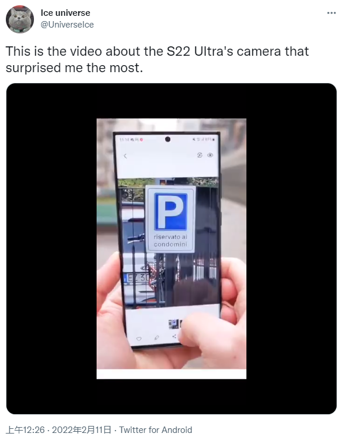Tap the back arrow in the phone gallery

click(x=125, y=156)
